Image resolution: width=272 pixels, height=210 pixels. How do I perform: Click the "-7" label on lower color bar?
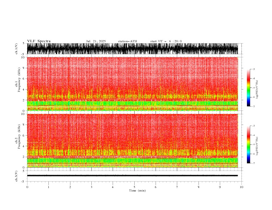click(x=253, y=163)
